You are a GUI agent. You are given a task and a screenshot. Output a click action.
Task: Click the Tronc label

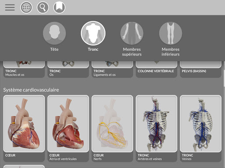[x=93, y=49]
